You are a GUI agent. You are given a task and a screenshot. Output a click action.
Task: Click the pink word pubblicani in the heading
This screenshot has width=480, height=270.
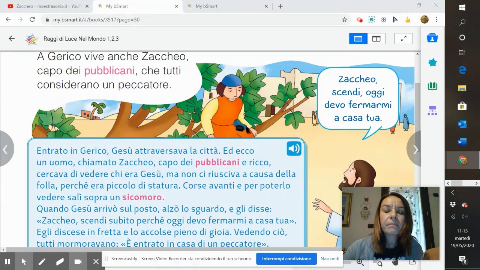pos(109,71)
